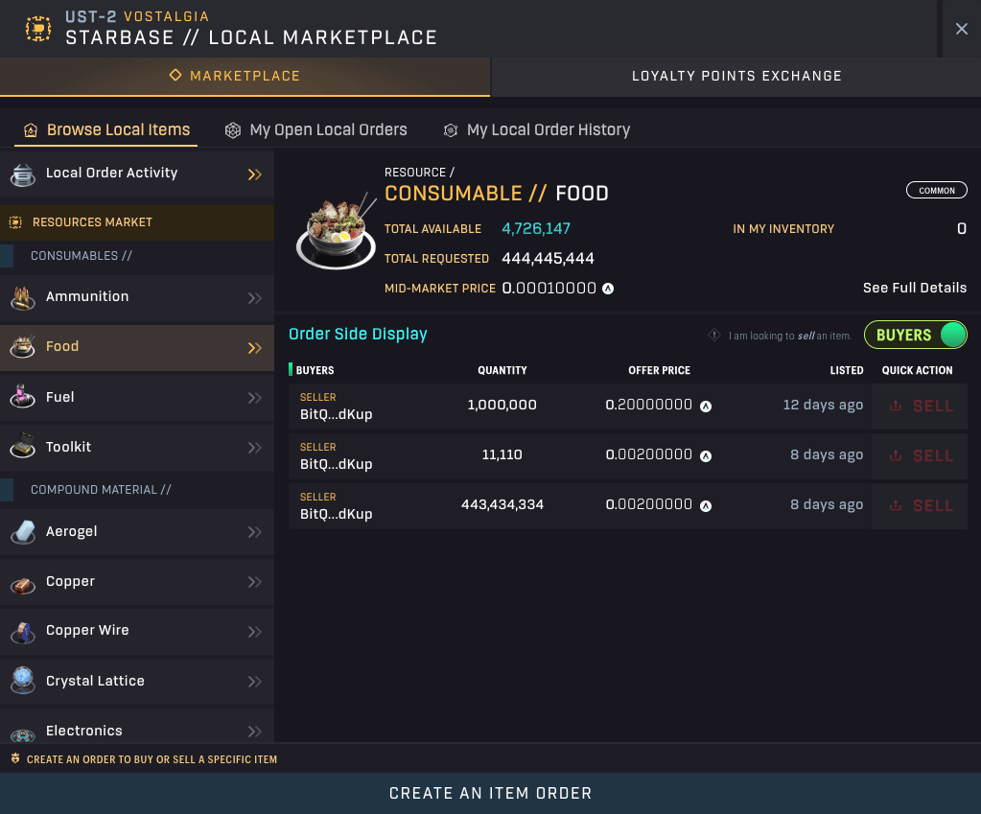Viewport: 981px width, 814px height.
Task: Select the Browse Local Items tab
Action: 106,130
